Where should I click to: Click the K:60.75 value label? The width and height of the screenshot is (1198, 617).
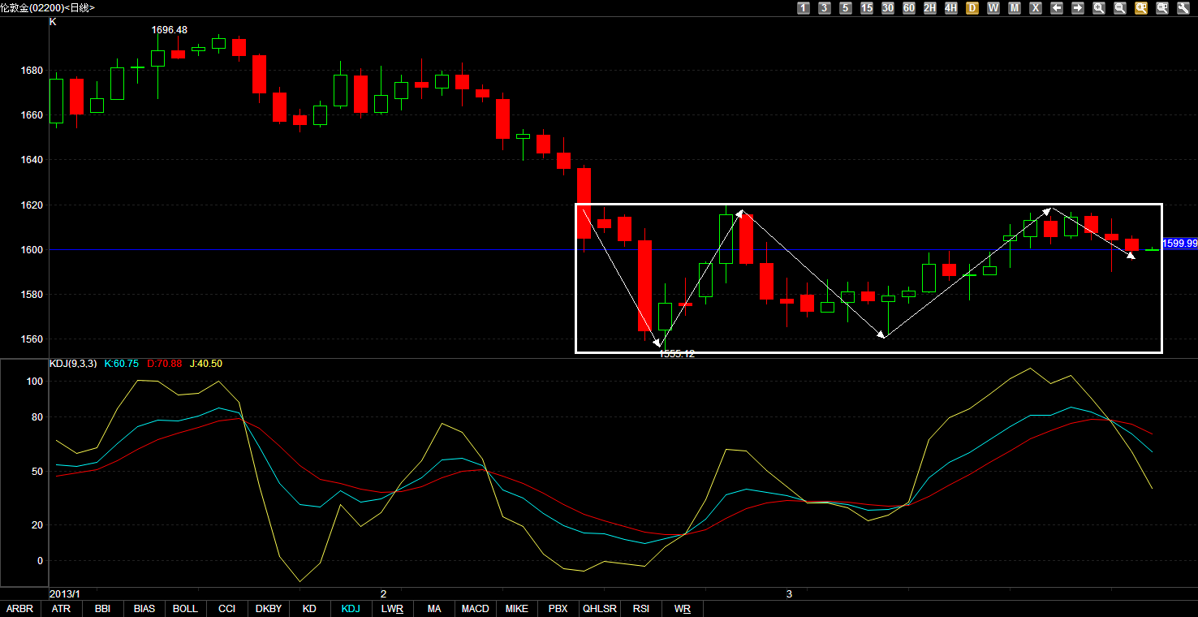(123, 364)
